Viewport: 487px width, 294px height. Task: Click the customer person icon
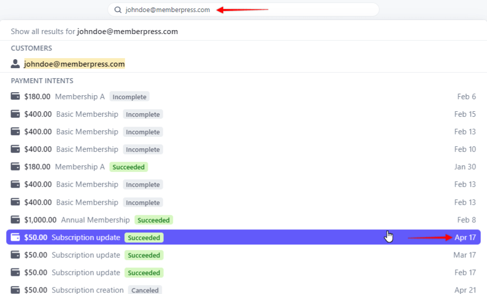(x=15, y=64)
